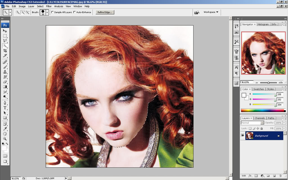Hide the Background layer with eye icon
This screenshot has height=180, width=288.
(243, 136)
